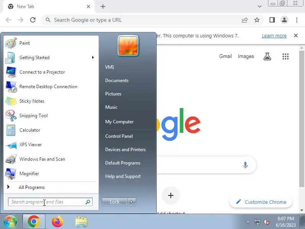Screen dimensions: 305x229
Task: Click the Learn more link
Action: [274, 36]
